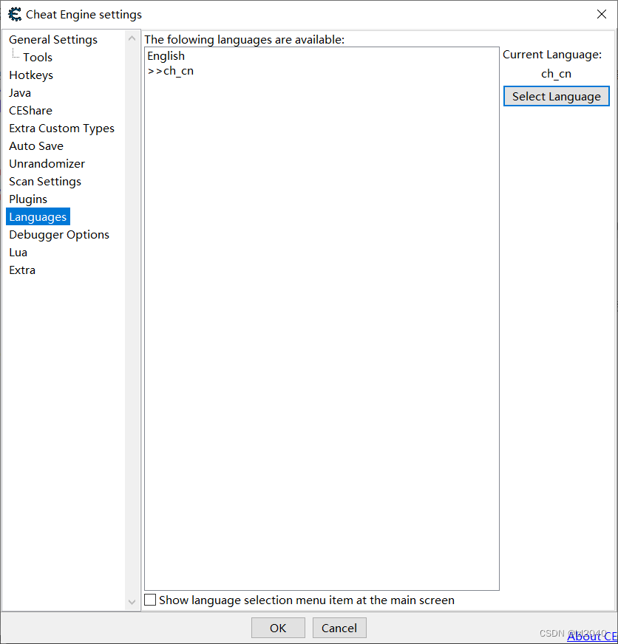
Task: Open the About CE link
Action: coord(592,636)
